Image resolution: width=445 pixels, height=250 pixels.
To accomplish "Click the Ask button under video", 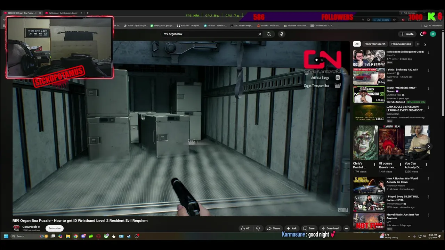I will click(x=291, y=228).
